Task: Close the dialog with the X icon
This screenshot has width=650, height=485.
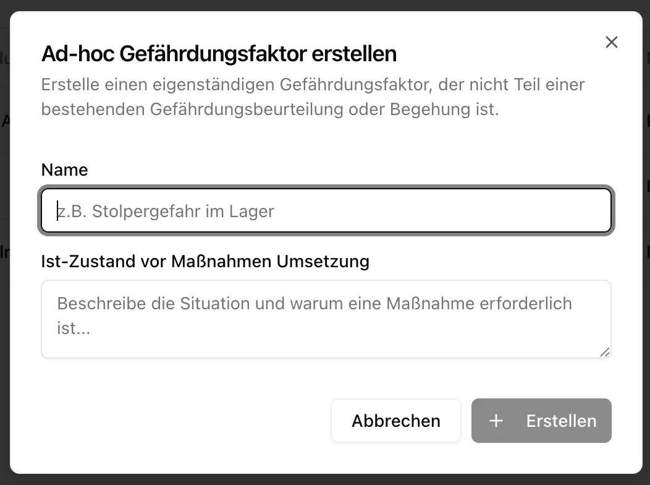Action: (611, 42)
